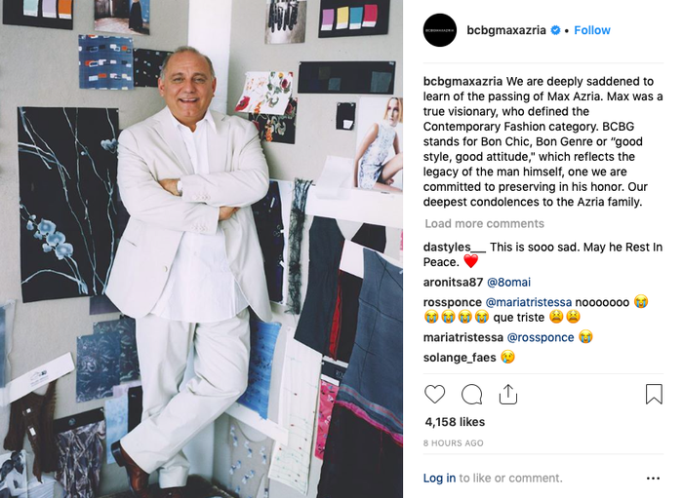The height and width of the screenshot is (498, 683).
Task: Click the post photo of the man
Action: (201, 249)
